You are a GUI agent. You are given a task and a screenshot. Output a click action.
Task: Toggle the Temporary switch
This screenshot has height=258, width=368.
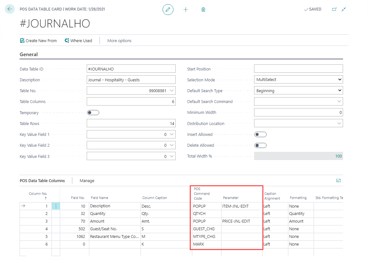tap(93, 113)
